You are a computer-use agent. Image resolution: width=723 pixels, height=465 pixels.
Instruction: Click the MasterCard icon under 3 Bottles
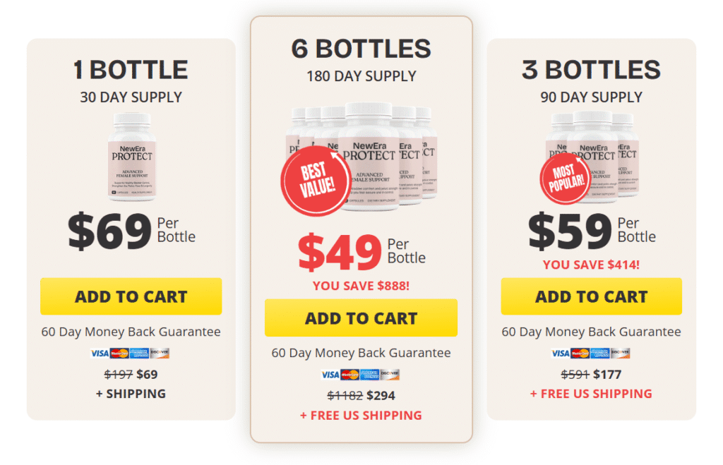[580, 353]
